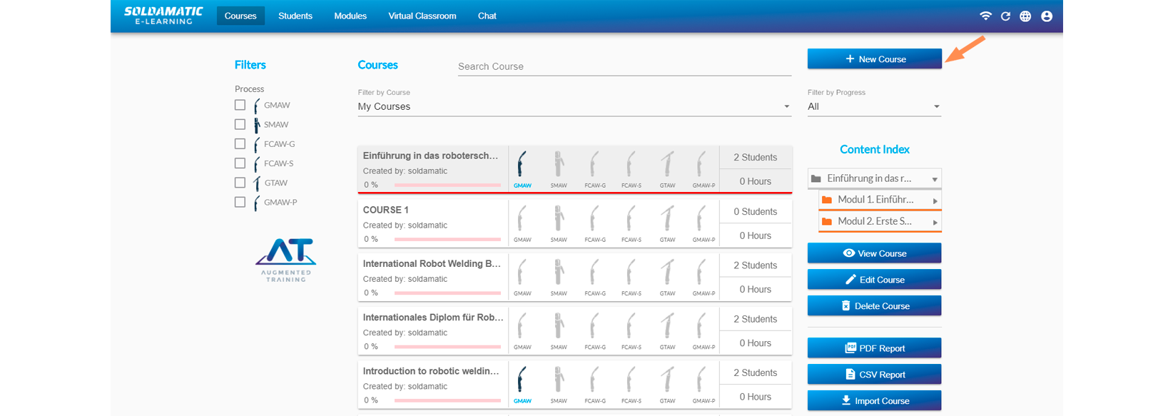Viewport: 1173px width, 416px height.
Task: Check the SMAW process filter
Action: coord(240,124)
